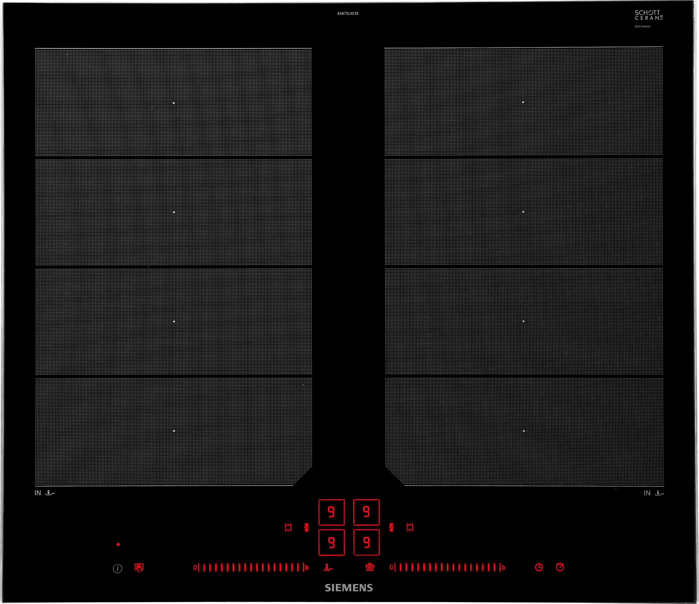Tap the left flexZone combine icon

[306, 527]
